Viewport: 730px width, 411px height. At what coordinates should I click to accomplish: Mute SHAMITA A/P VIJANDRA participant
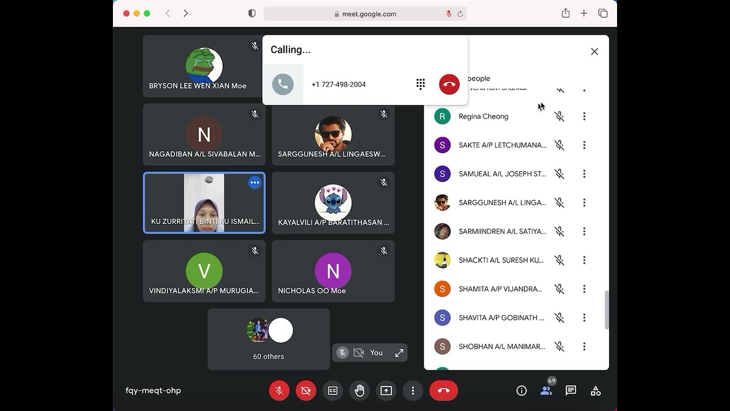pyautogui.click(x=559, y=289)
